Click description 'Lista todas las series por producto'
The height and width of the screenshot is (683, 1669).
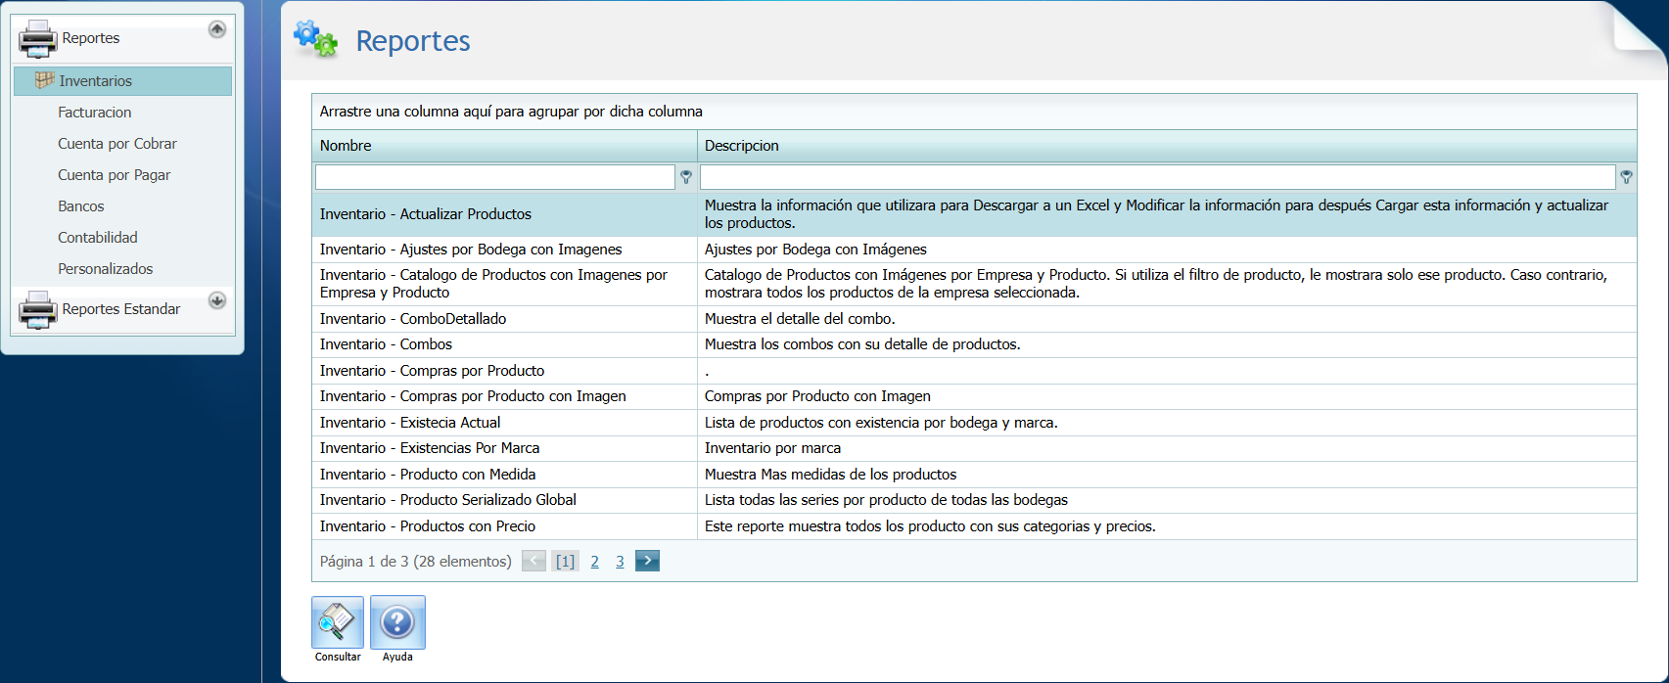pyautogui.click(x=886, y=500)
